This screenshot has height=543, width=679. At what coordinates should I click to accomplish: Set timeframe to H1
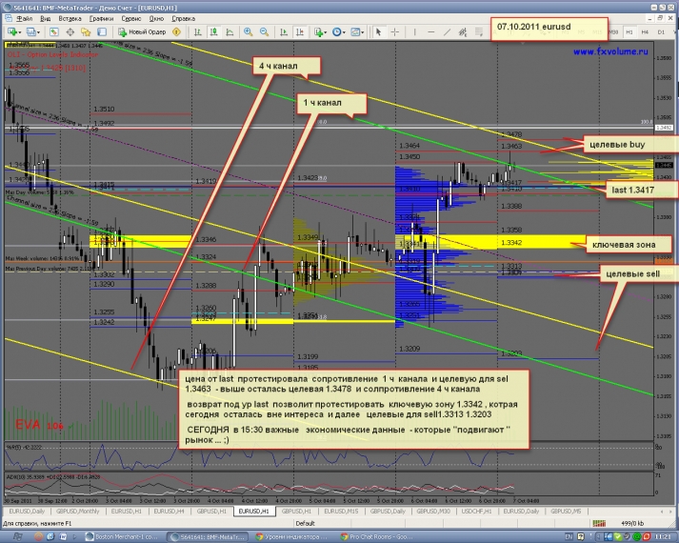point(629,32)
